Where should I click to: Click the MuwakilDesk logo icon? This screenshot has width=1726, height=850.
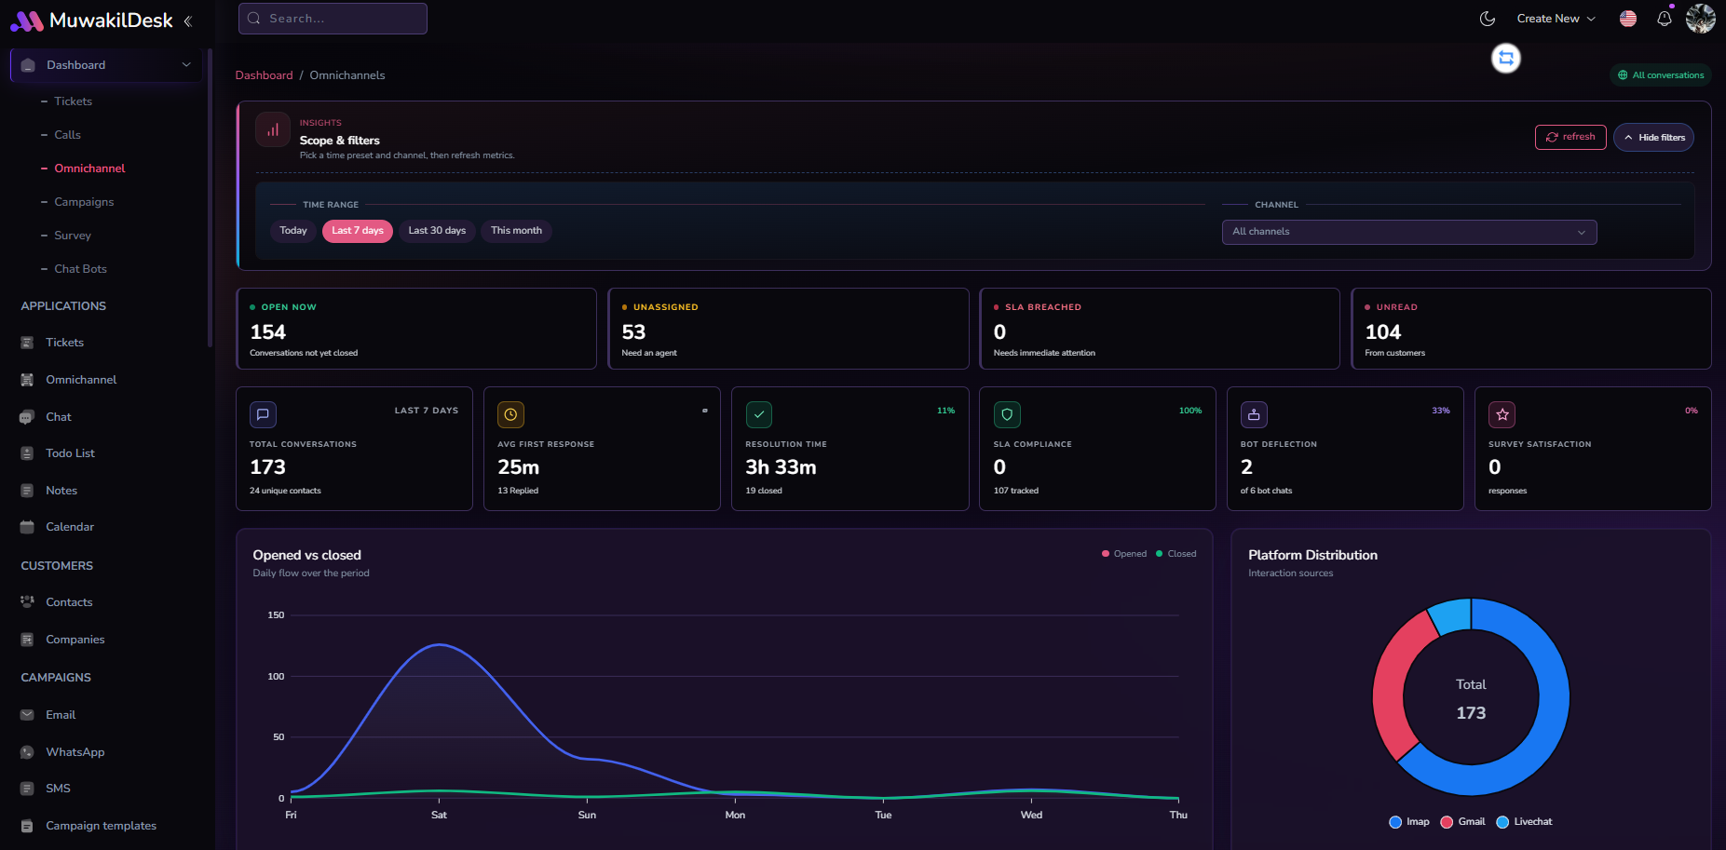(26, 20)
